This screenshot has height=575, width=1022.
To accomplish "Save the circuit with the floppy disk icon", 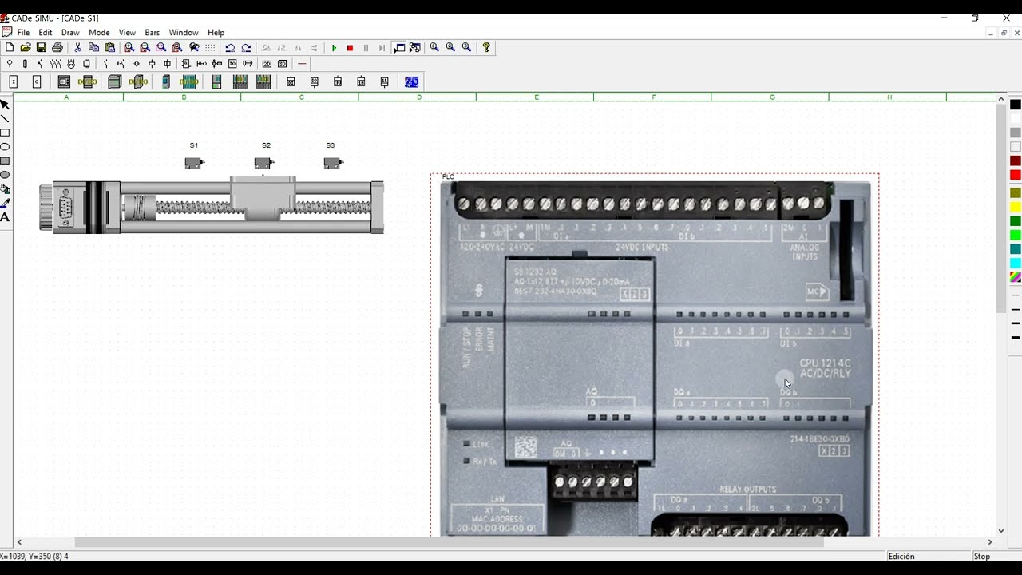I will (x=42, y=48).
